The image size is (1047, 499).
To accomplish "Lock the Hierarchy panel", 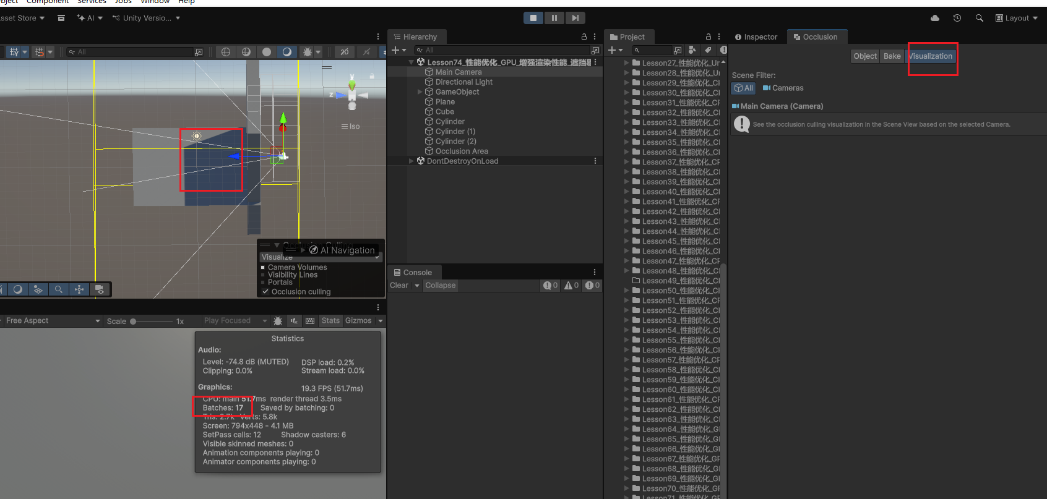I will (x=584, y=37).
